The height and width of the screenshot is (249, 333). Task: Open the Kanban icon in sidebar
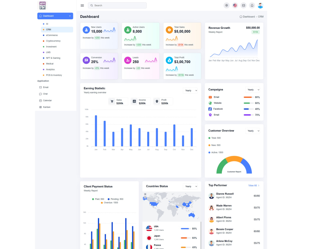point(40,107)
